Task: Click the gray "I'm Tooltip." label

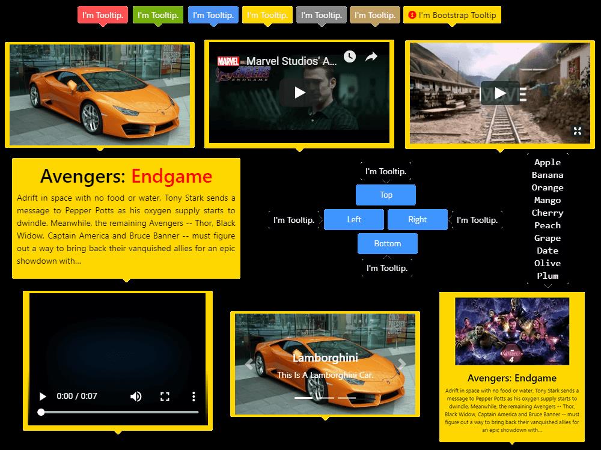Action: coord(321,15)
